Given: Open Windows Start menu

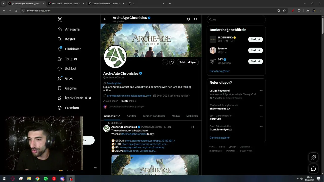Looking at the screenshot, I should click(4, 179).
